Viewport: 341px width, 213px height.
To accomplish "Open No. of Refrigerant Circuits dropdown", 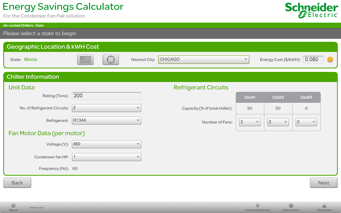I will (x=107, y=108).
